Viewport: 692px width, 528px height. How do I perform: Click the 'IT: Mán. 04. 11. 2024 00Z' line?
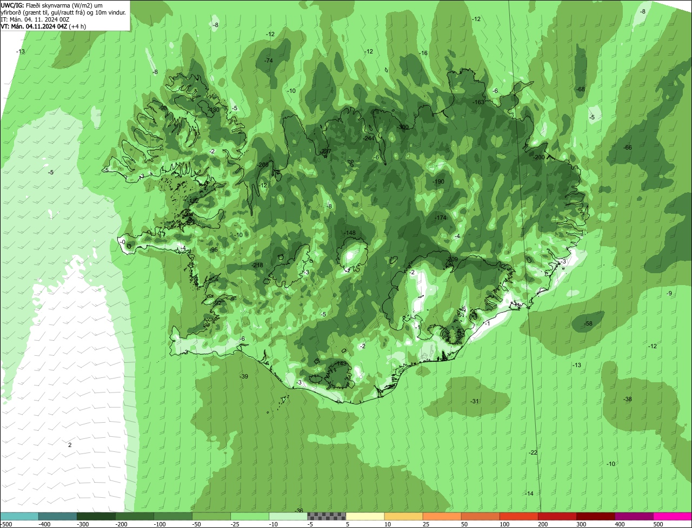coord(34,19)
